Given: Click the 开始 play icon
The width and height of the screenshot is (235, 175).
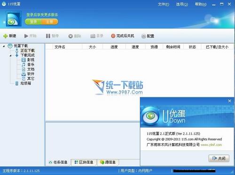Looking at the screenshot, I should click(26, 36).
